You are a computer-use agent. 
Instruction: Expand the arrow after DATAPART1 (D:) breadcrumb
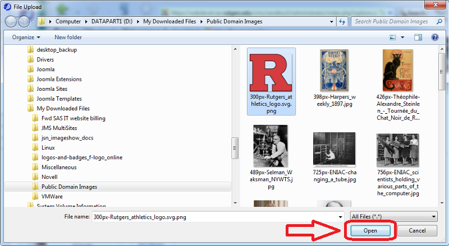click(x=138, y=21)
